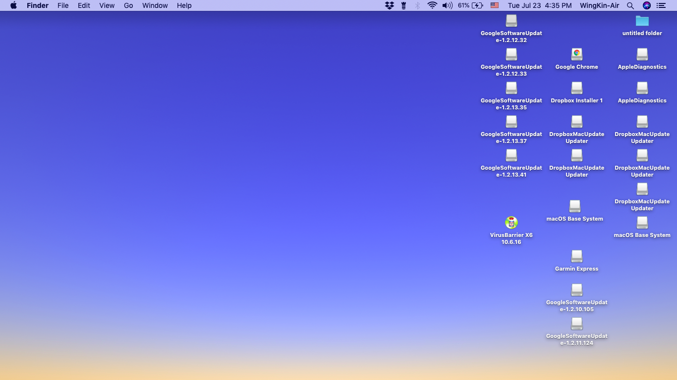Activate Siri from the menu bar
The height and width of the screenshot is (380, 677).
click(x=647, y=5)
